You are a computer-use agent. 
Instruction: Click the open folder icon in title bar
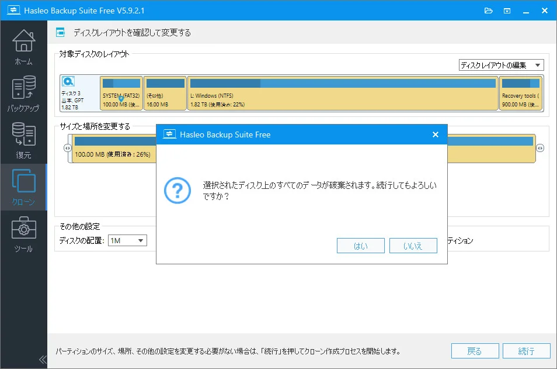(489, 11)
